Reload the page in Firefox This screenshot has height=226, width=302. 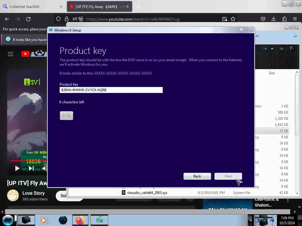point(28,19)
